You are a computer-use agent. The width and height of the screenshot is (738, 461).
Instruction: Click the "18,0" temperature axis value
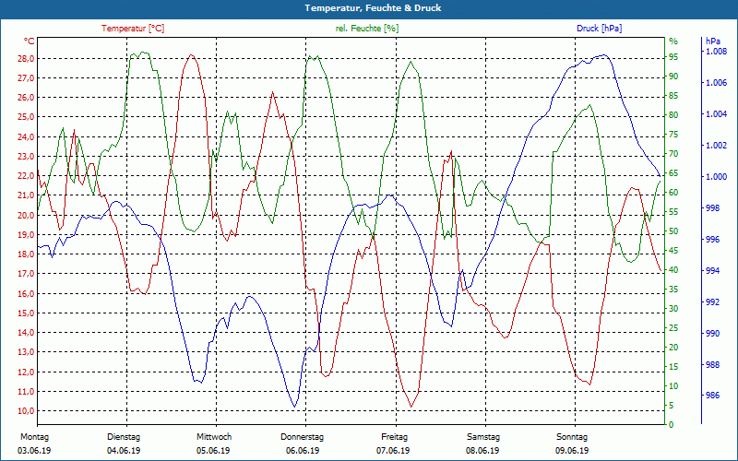[x=26, y=254]
